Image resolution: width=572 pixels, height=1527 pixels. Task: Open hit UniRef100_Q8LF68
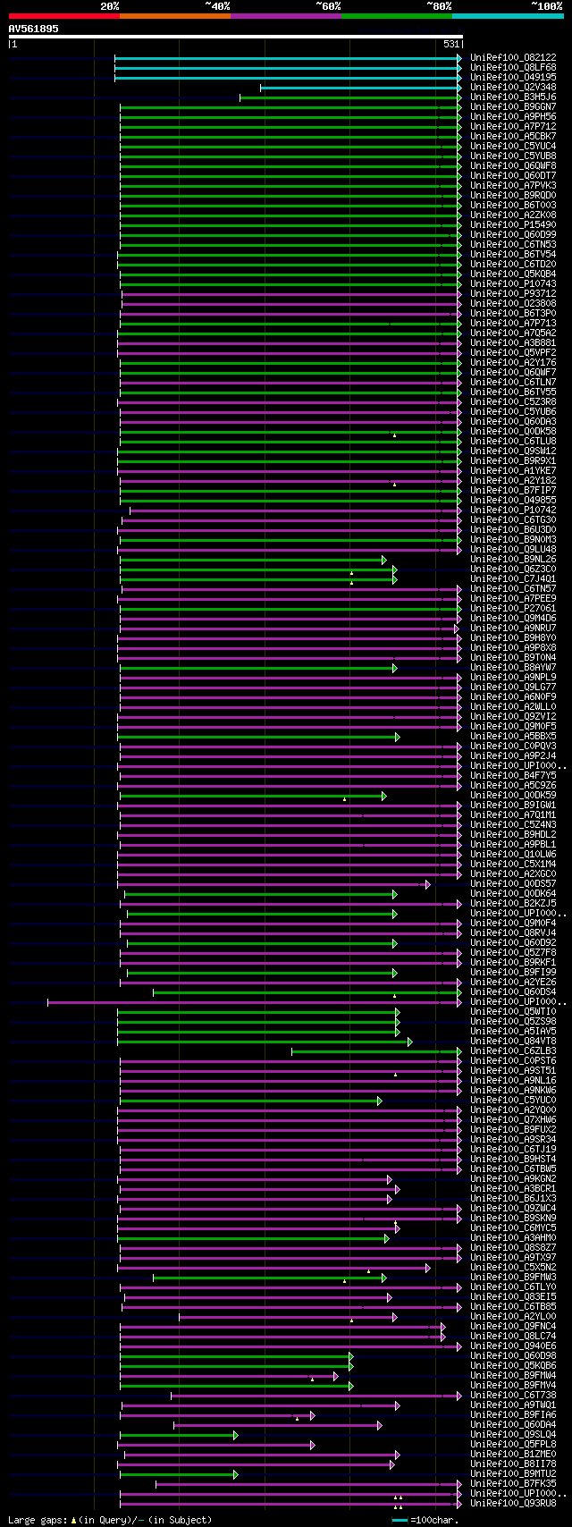point(513,67)
